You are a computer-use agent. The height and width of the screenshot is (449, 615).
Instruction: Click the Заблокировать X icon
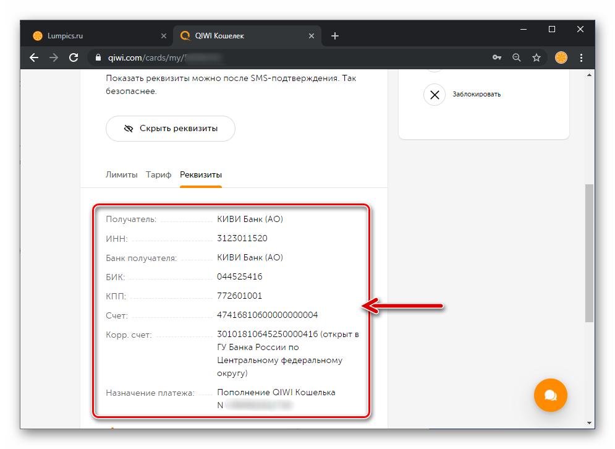tap(435, 95)
